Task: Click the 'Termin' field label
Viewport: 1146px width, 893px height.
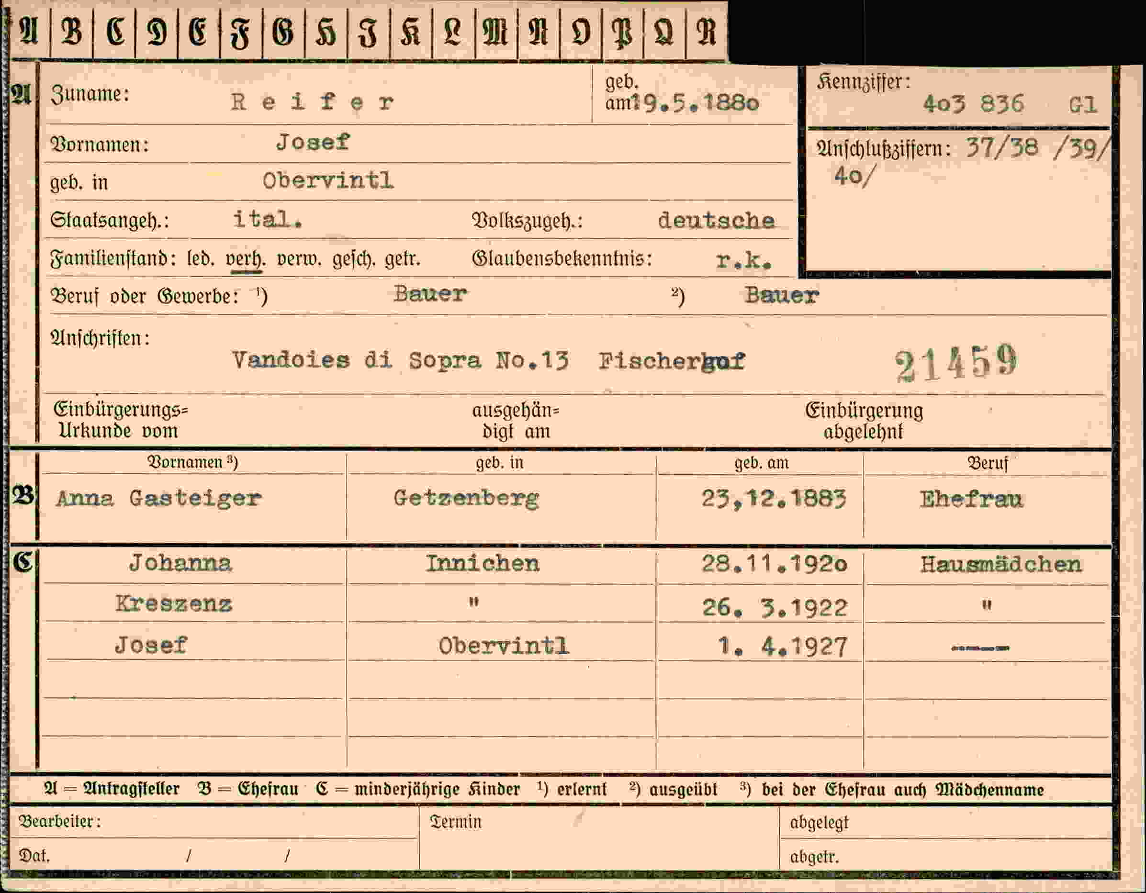Action: coord(455,822)
